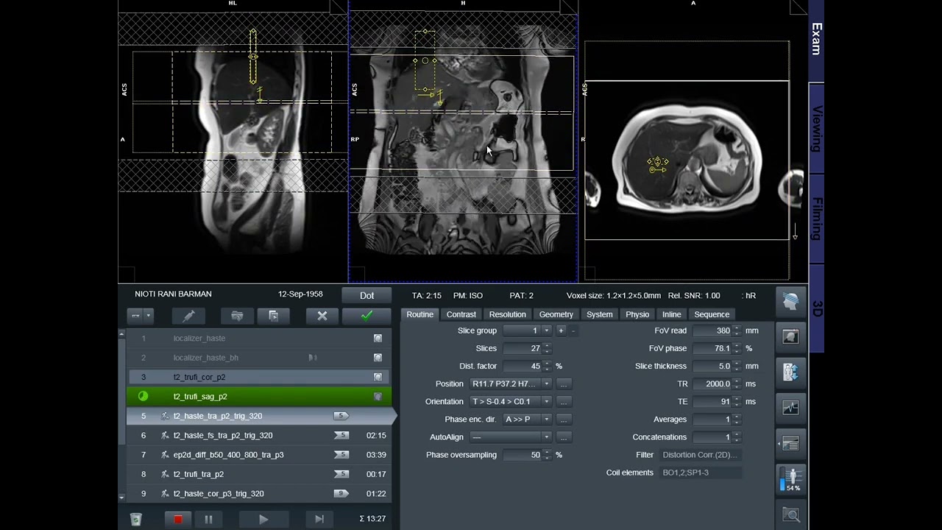
Task: Click the running clock icon of t2_trufi_sag_p2
Action: 143,396
